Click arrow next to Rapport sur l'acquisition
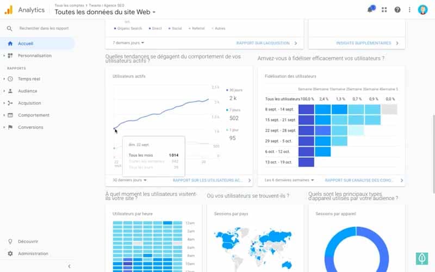Image resolution: width=435 pixels, height=272 pixels. (x=296, y=43)
